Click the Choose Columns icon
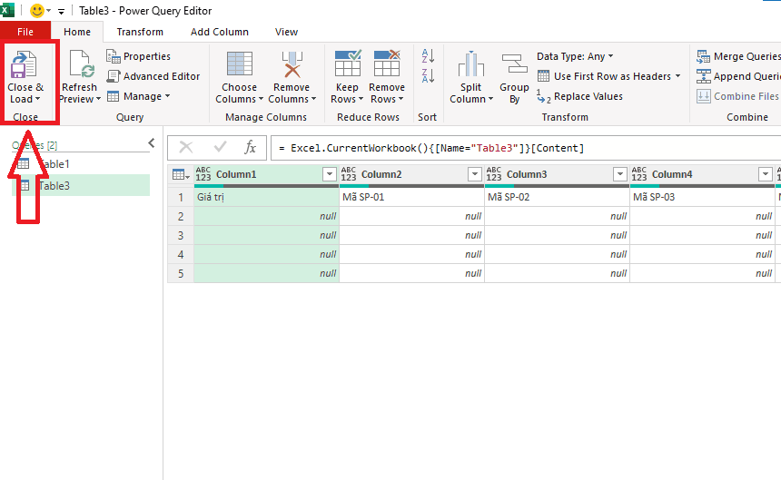The width and height of the screenshot is (781, 480). click(240, 64)
